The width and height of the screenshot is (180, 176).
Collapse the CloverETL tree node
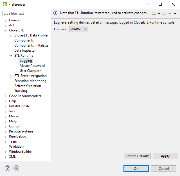point(6,31)
